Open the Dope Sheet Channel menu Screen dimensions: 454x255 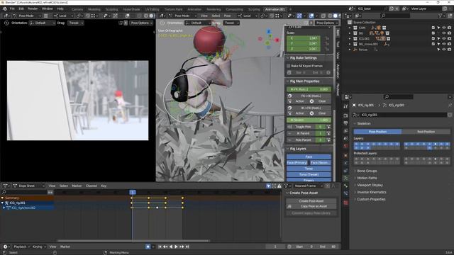click(92, 186)
